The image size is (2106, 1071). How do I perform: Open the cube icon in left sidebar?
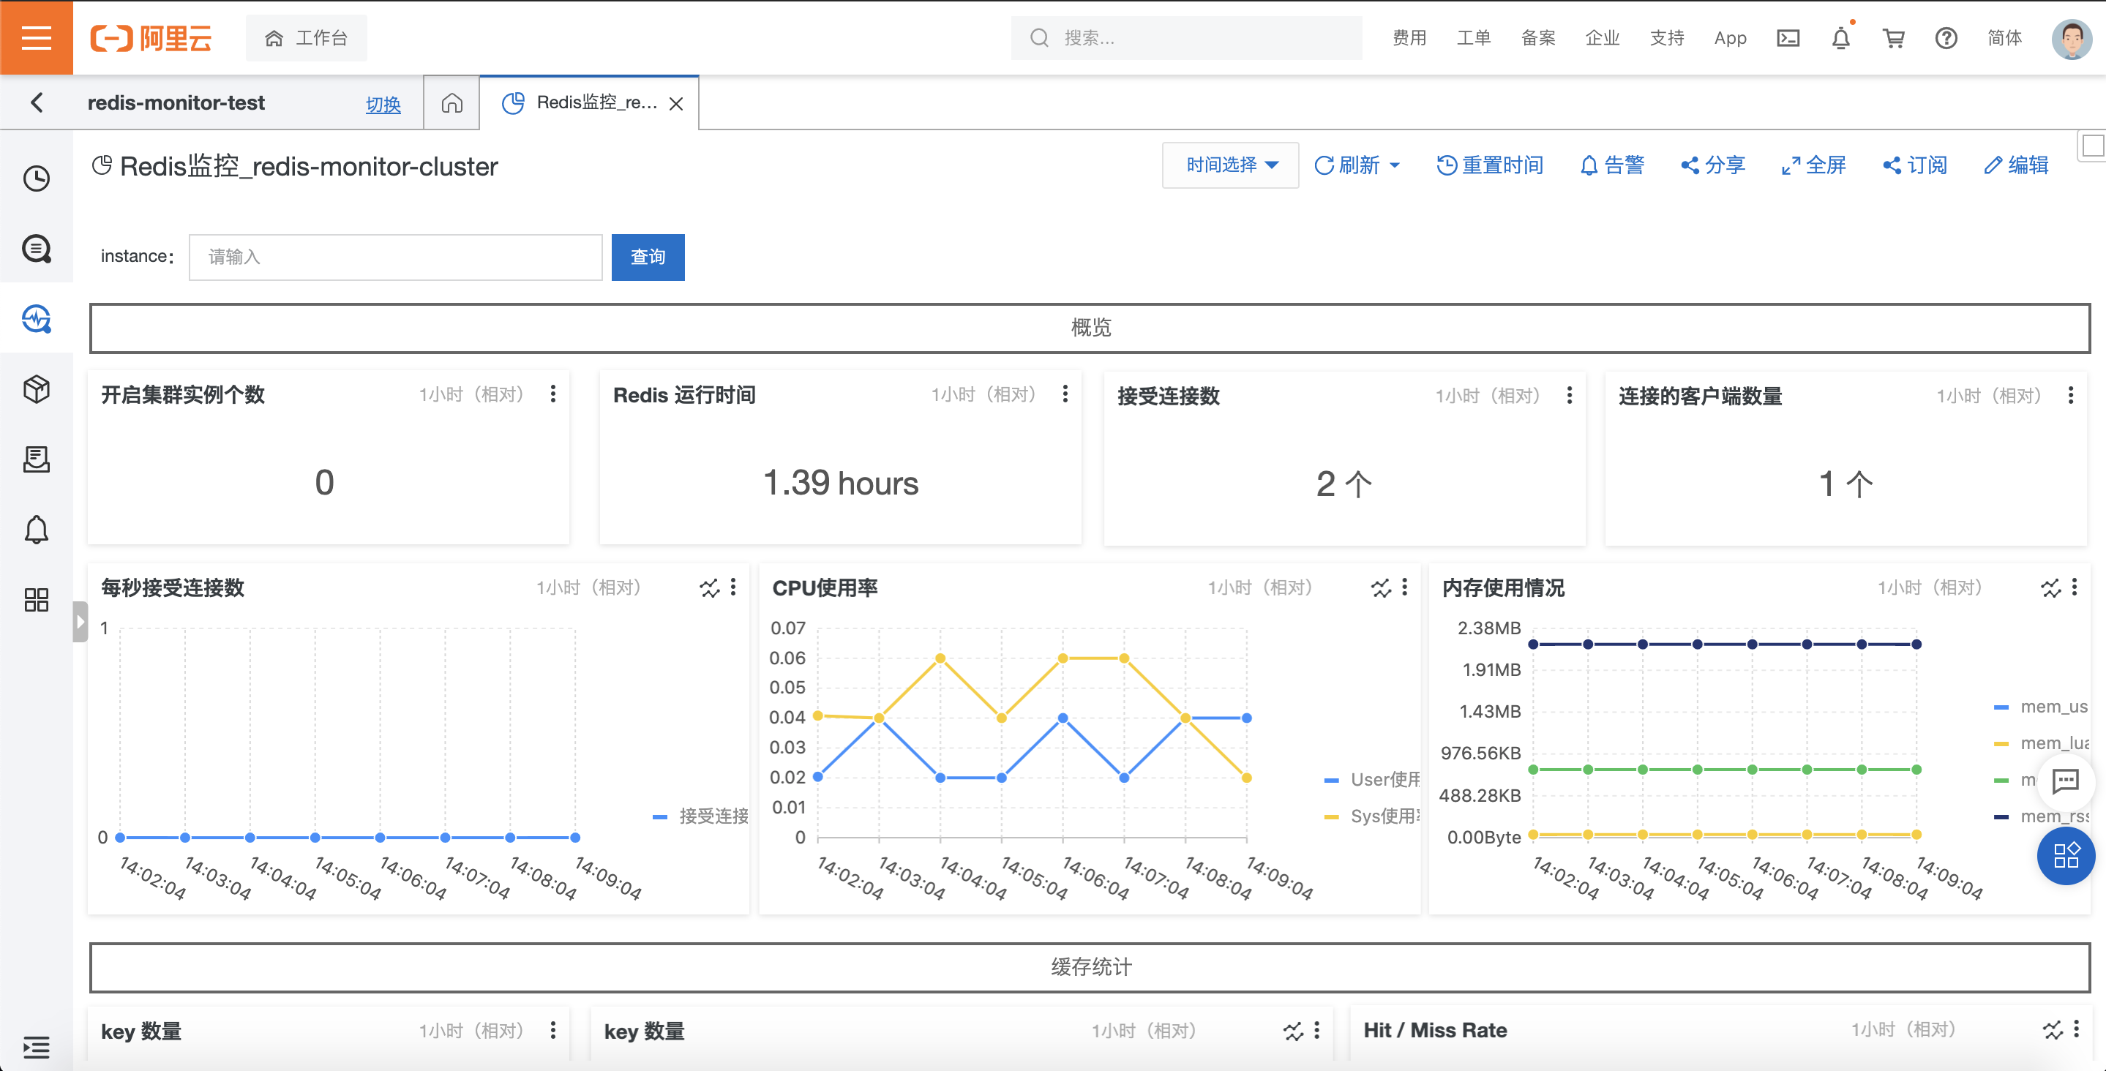36,389
